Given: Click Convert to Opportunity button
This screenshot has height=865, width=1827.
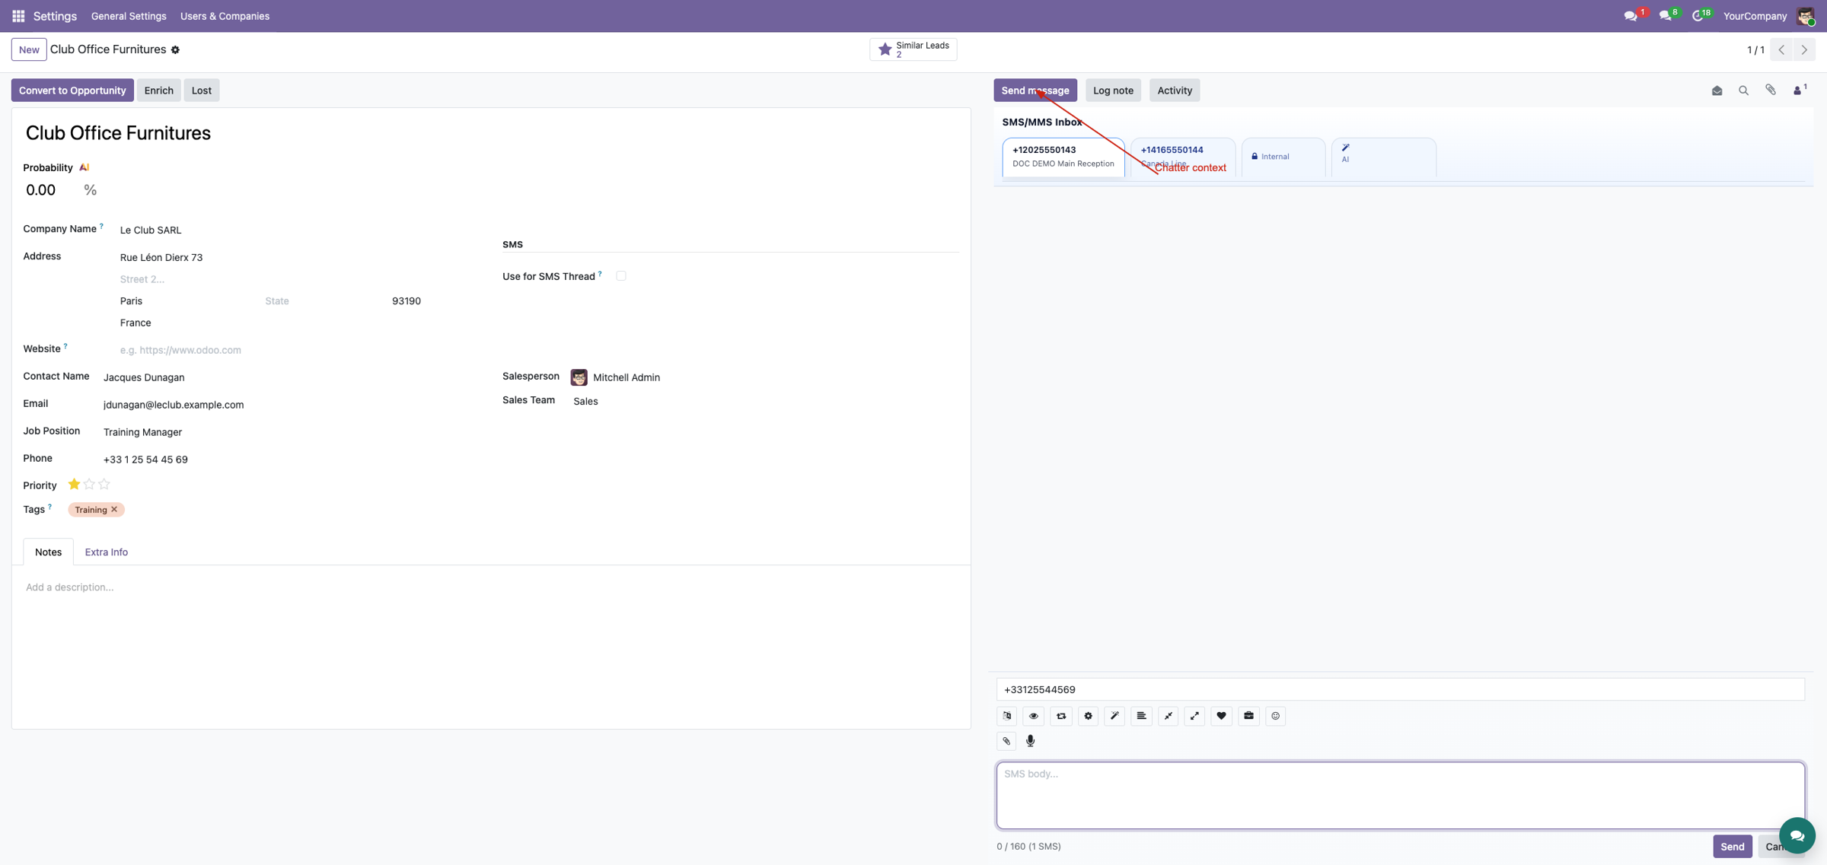Looking at the screenshot, I should pyautogui.click(x=72, y=91).
